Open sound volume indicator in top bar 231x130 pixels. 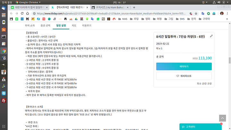pos(219,2)
